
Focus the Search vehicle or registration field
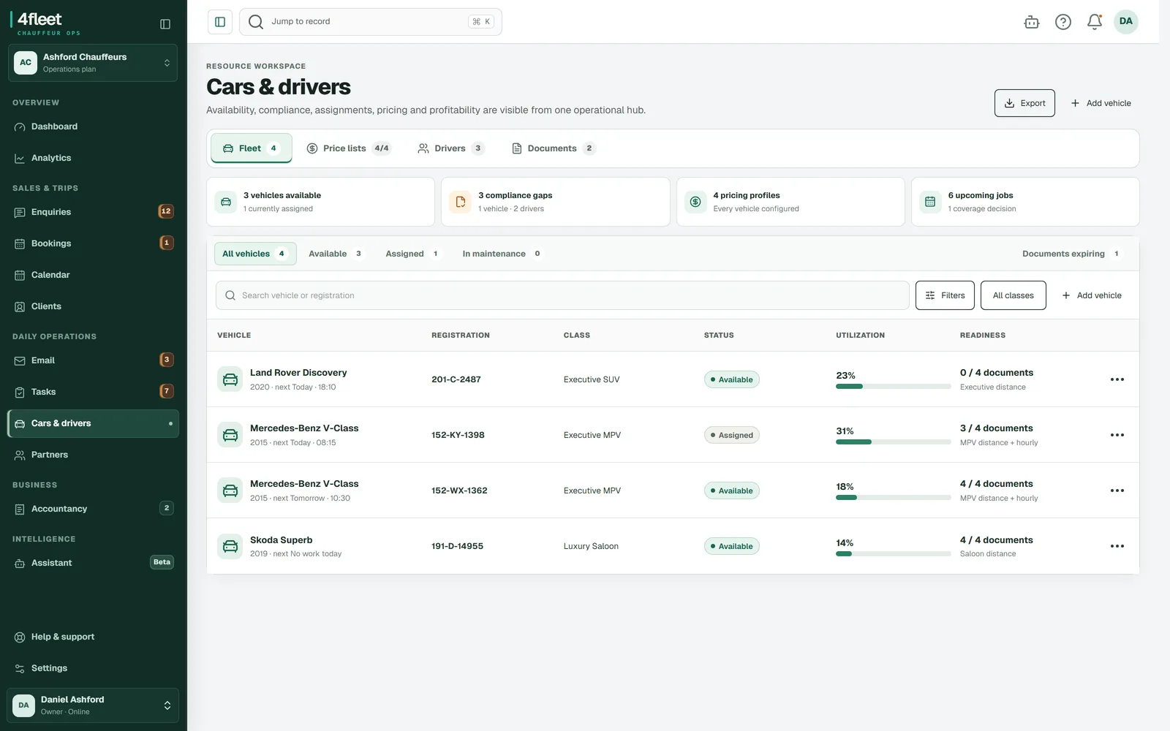coord(562,295)
